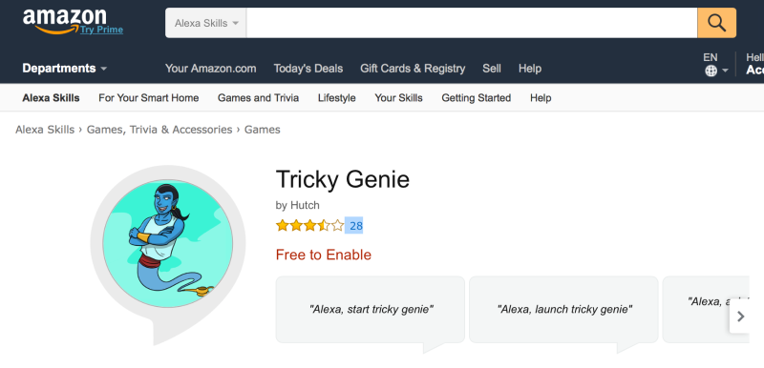Select the Games breadcrumb link
764x368 pixels.
click(x=262, y=130)
